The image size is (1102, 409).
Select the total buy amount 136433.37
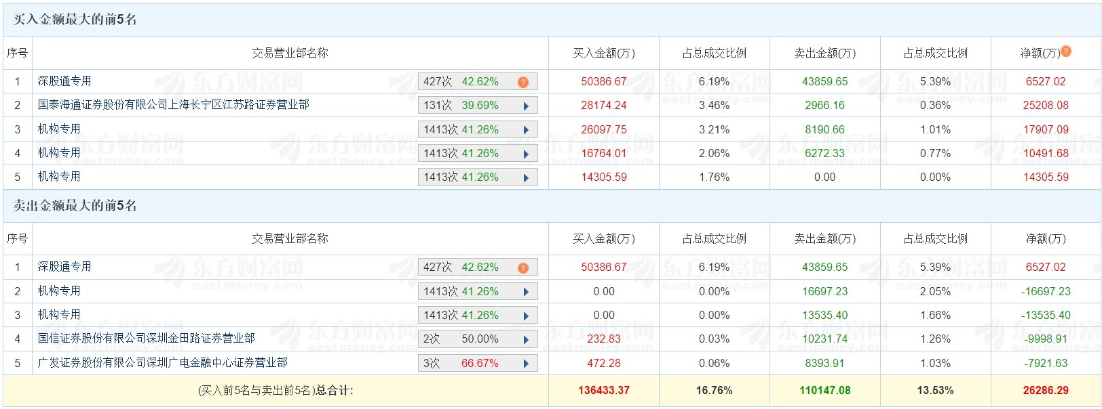click(x=604, y=390)
